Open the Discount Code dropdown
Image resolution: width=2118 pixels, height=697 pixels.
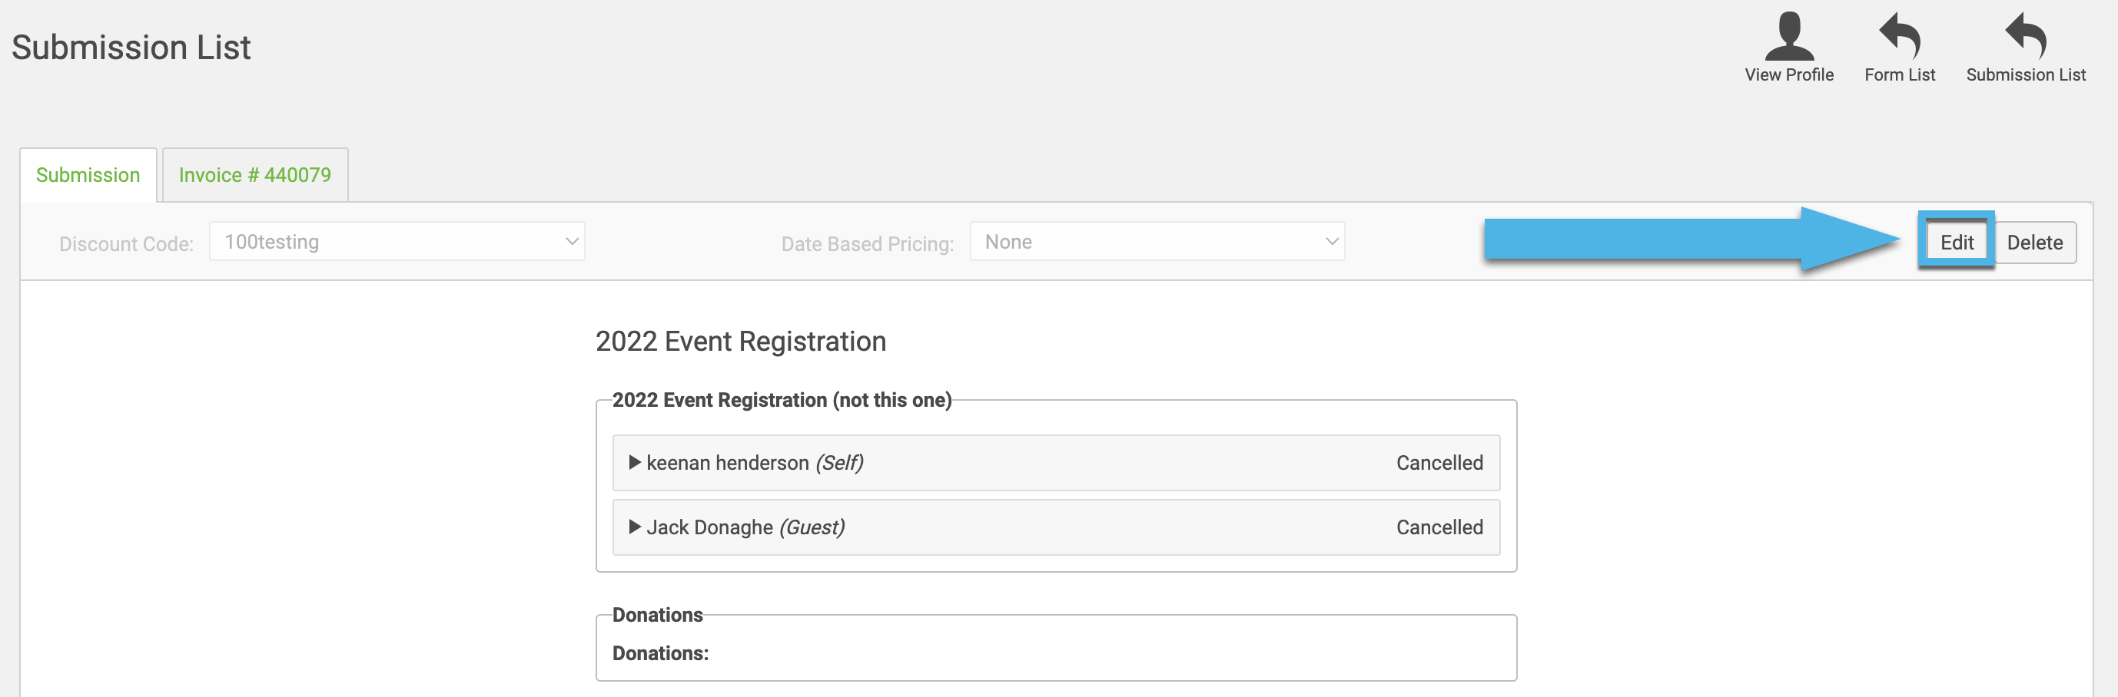click(397, 241)
